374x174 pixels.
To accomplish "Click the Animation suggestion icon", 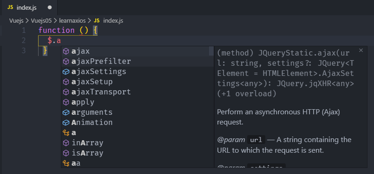I will [x=66, y=123].
